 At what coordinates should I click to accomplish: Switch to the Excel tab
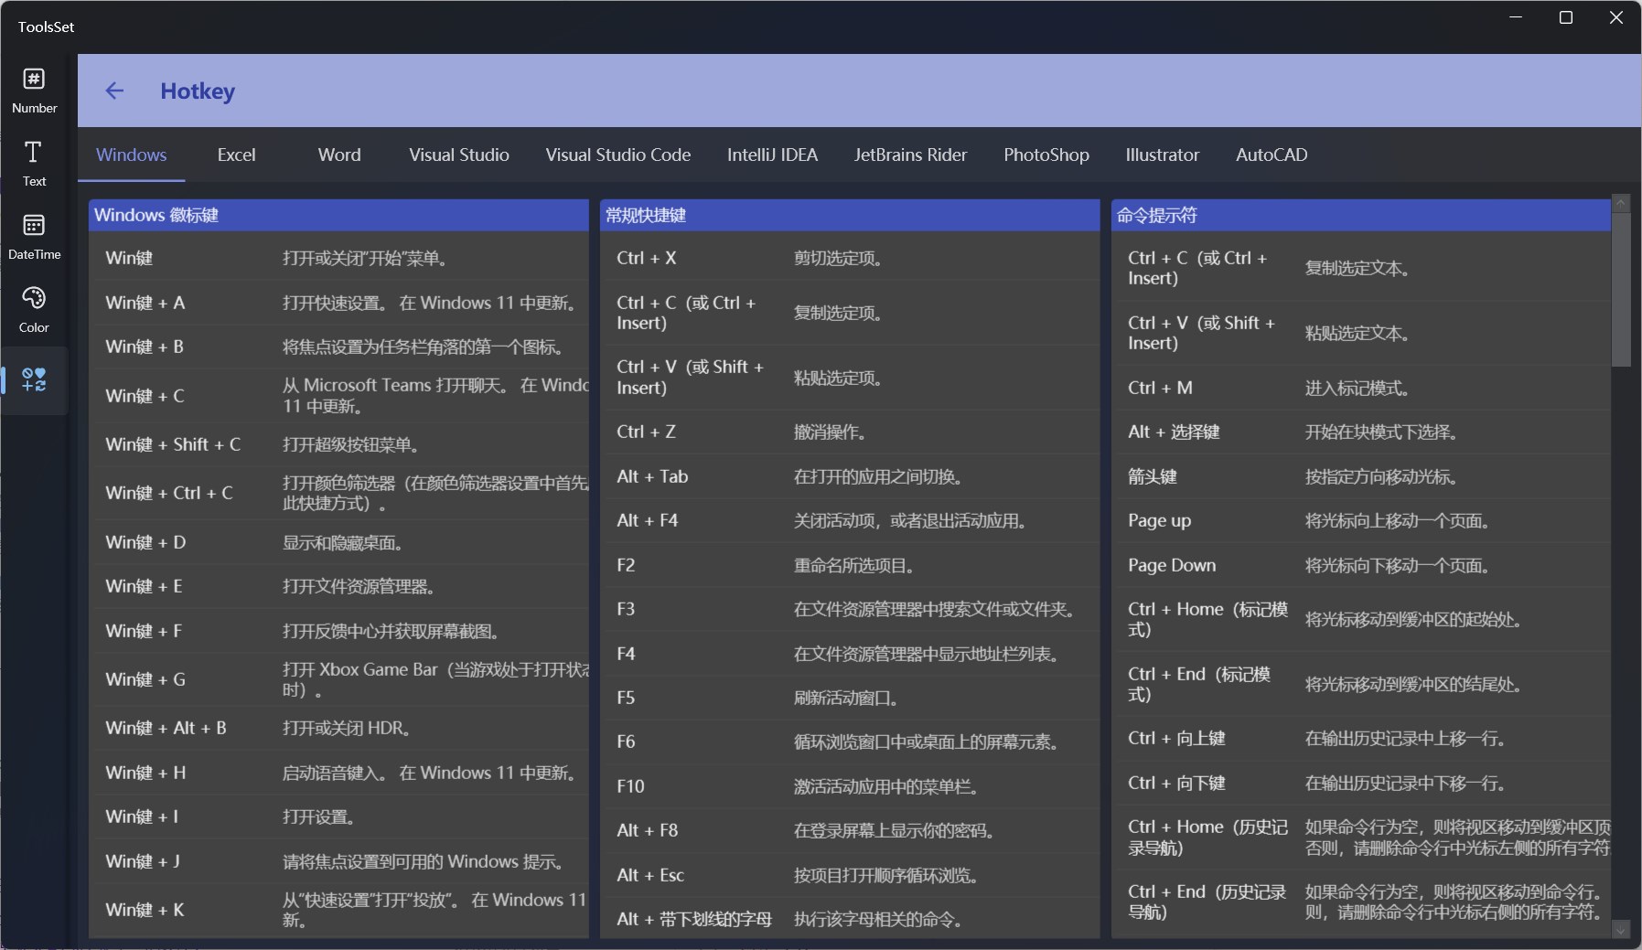[x=237, y=155]
